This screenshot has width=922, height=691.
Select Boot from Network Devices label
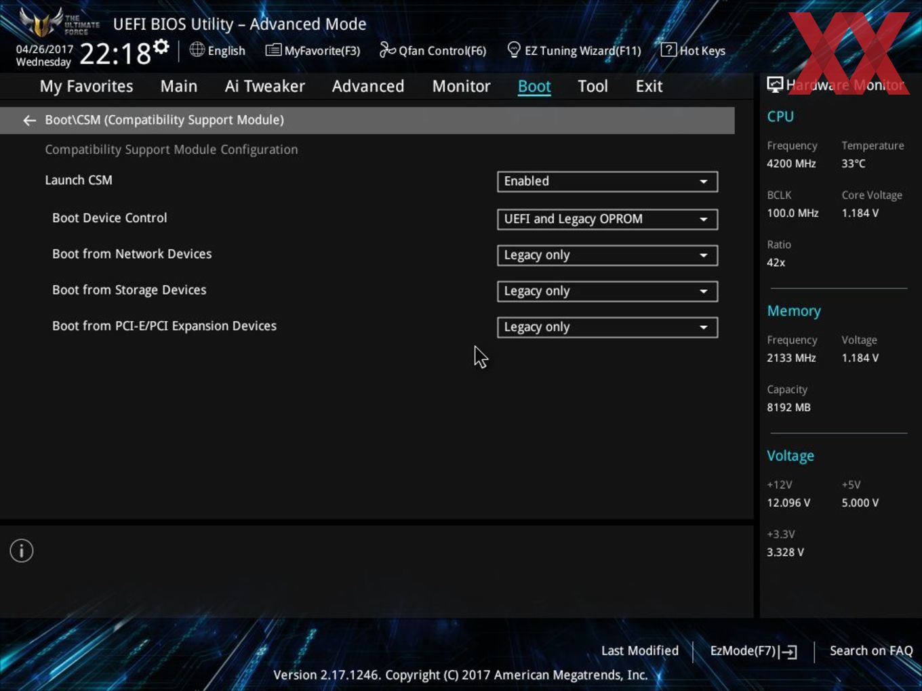132,254
